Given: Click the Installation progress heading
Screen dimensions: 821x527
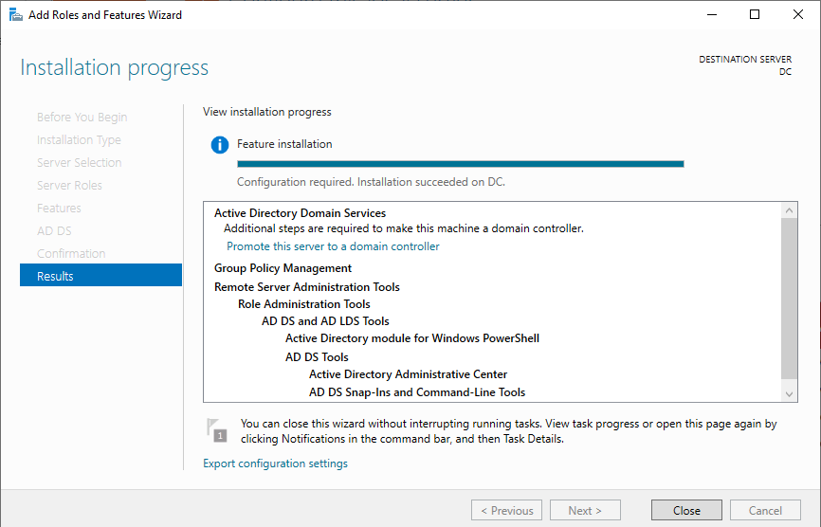Looking at the screenshot, I should [114, 68].
